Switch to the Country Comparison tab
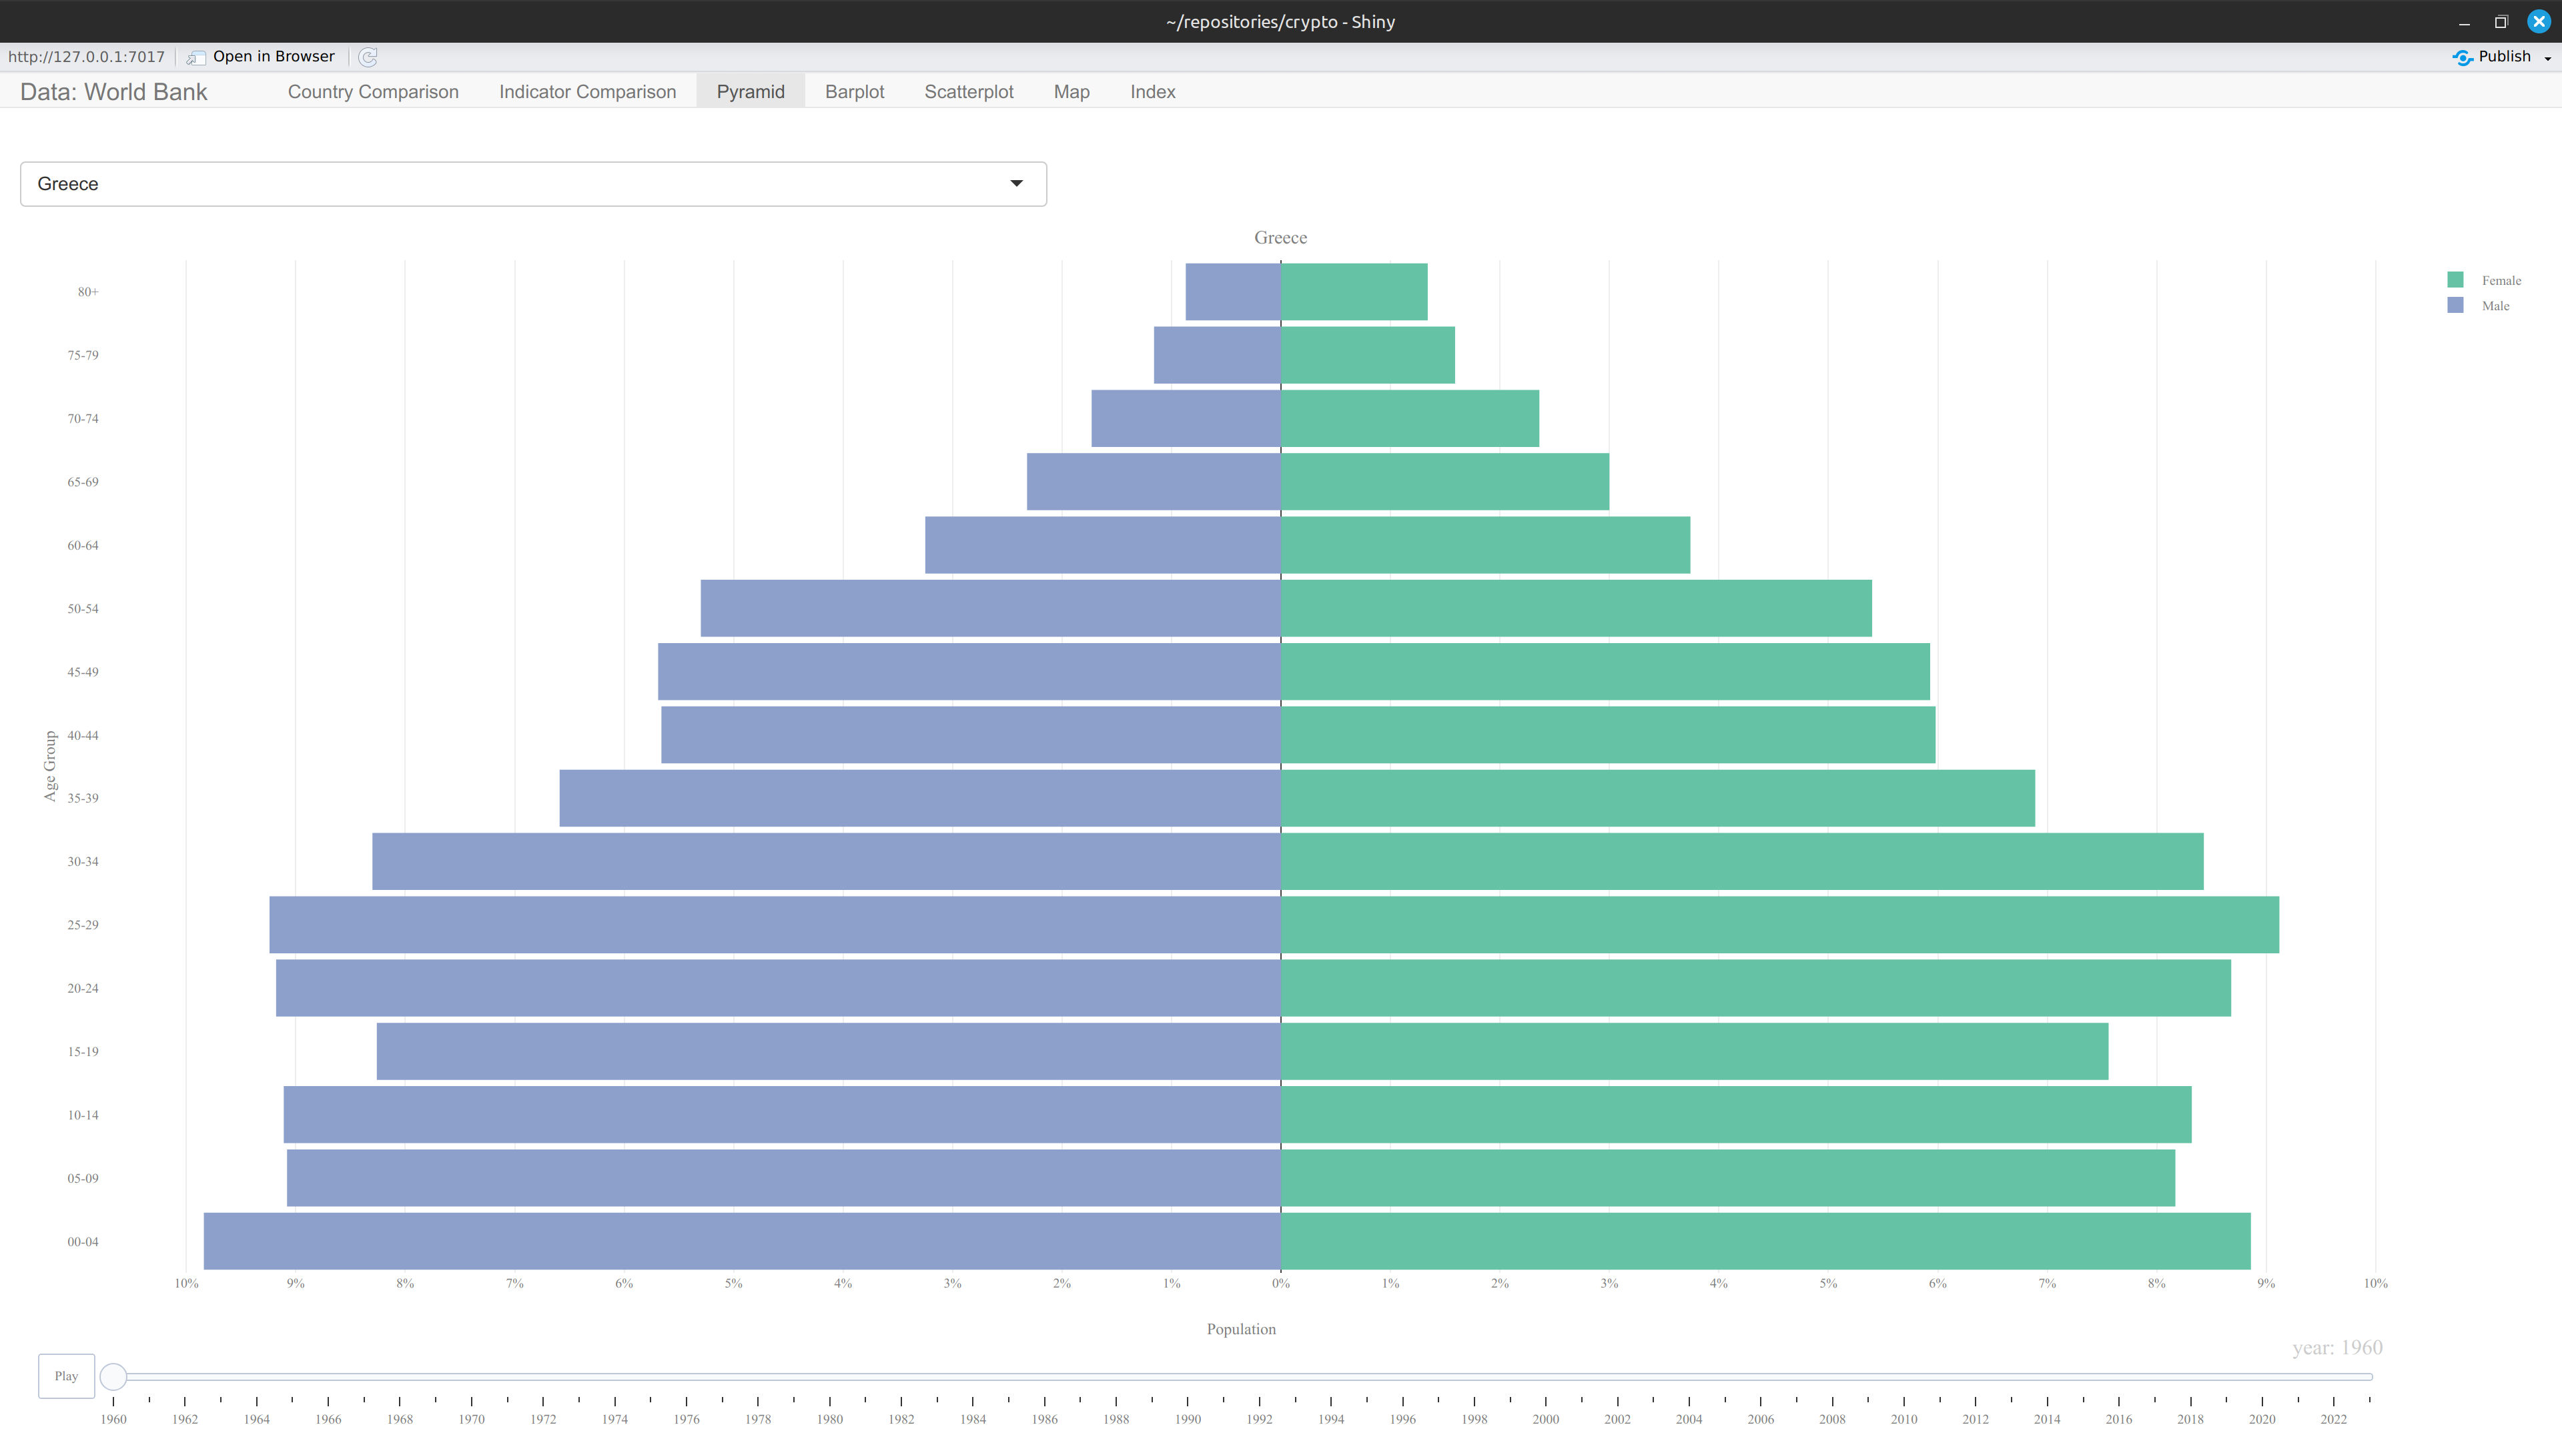Viewport: 2562px width, 1441px height. pos(373,91)
